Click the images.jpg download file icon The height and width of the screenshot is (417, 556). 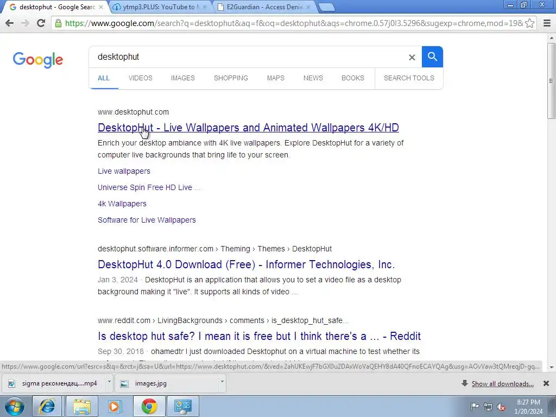tap(124, 384)
